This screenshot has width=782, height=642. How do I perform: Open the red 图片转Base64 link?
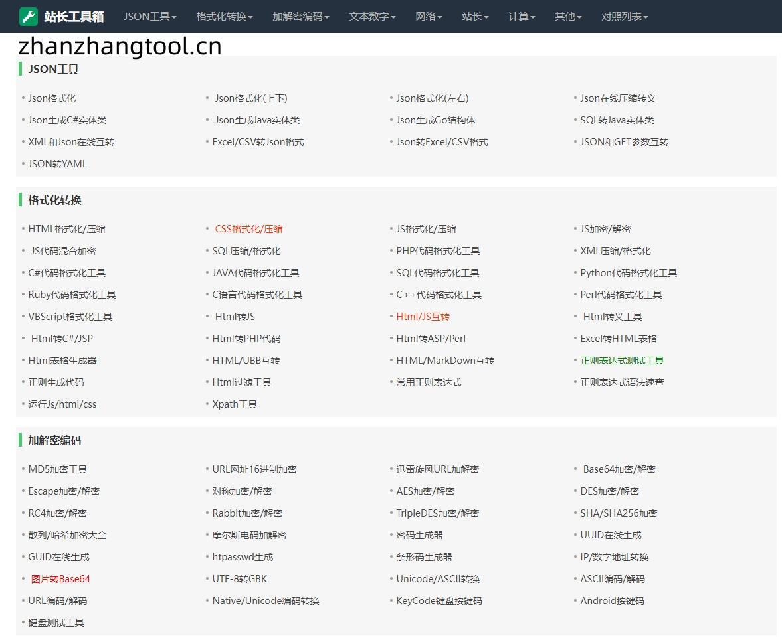click(60, 579)
